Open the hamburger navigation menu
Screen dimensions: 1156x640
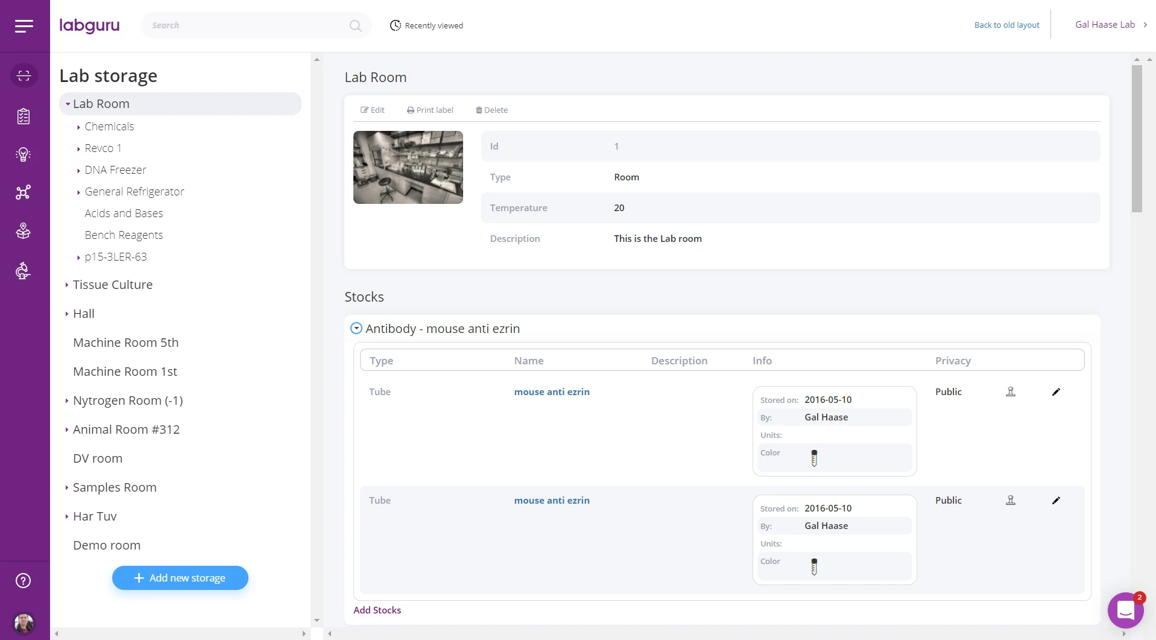24,26
